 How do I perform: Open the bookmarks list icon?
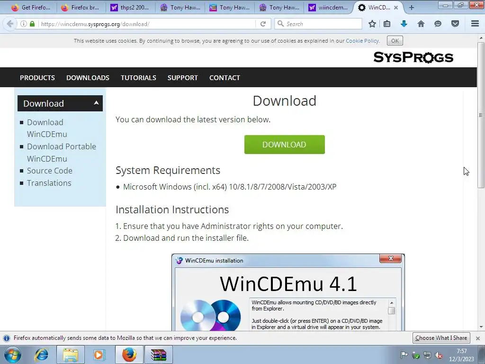point(387,24)
